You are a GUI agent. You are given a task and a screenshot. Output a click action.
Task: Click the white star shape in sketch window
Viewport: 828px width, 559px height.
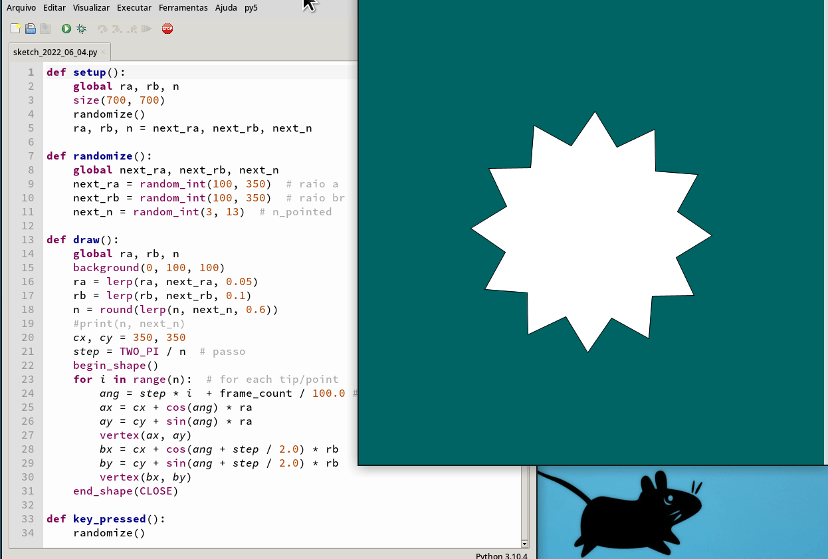pos(590,233)
